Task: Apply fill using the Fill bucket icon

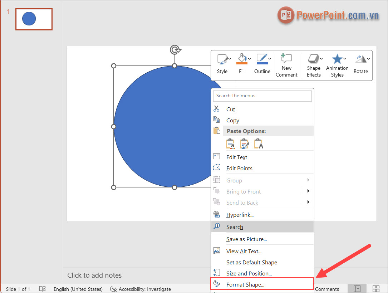Action: [241, 58]
